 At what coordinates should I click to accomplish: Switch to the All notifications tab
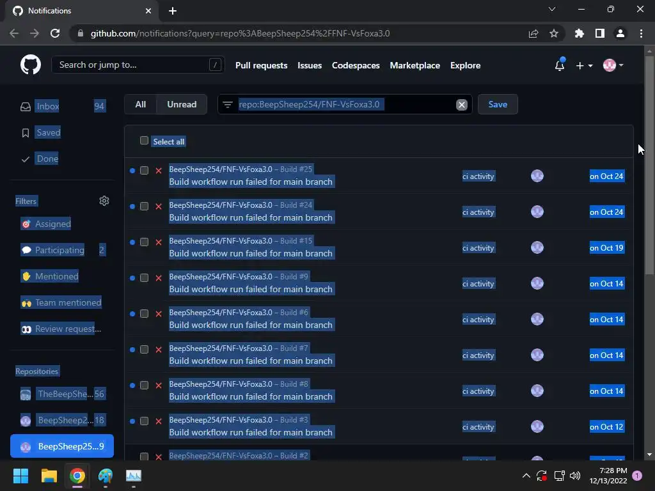click(x=140, y=104)
